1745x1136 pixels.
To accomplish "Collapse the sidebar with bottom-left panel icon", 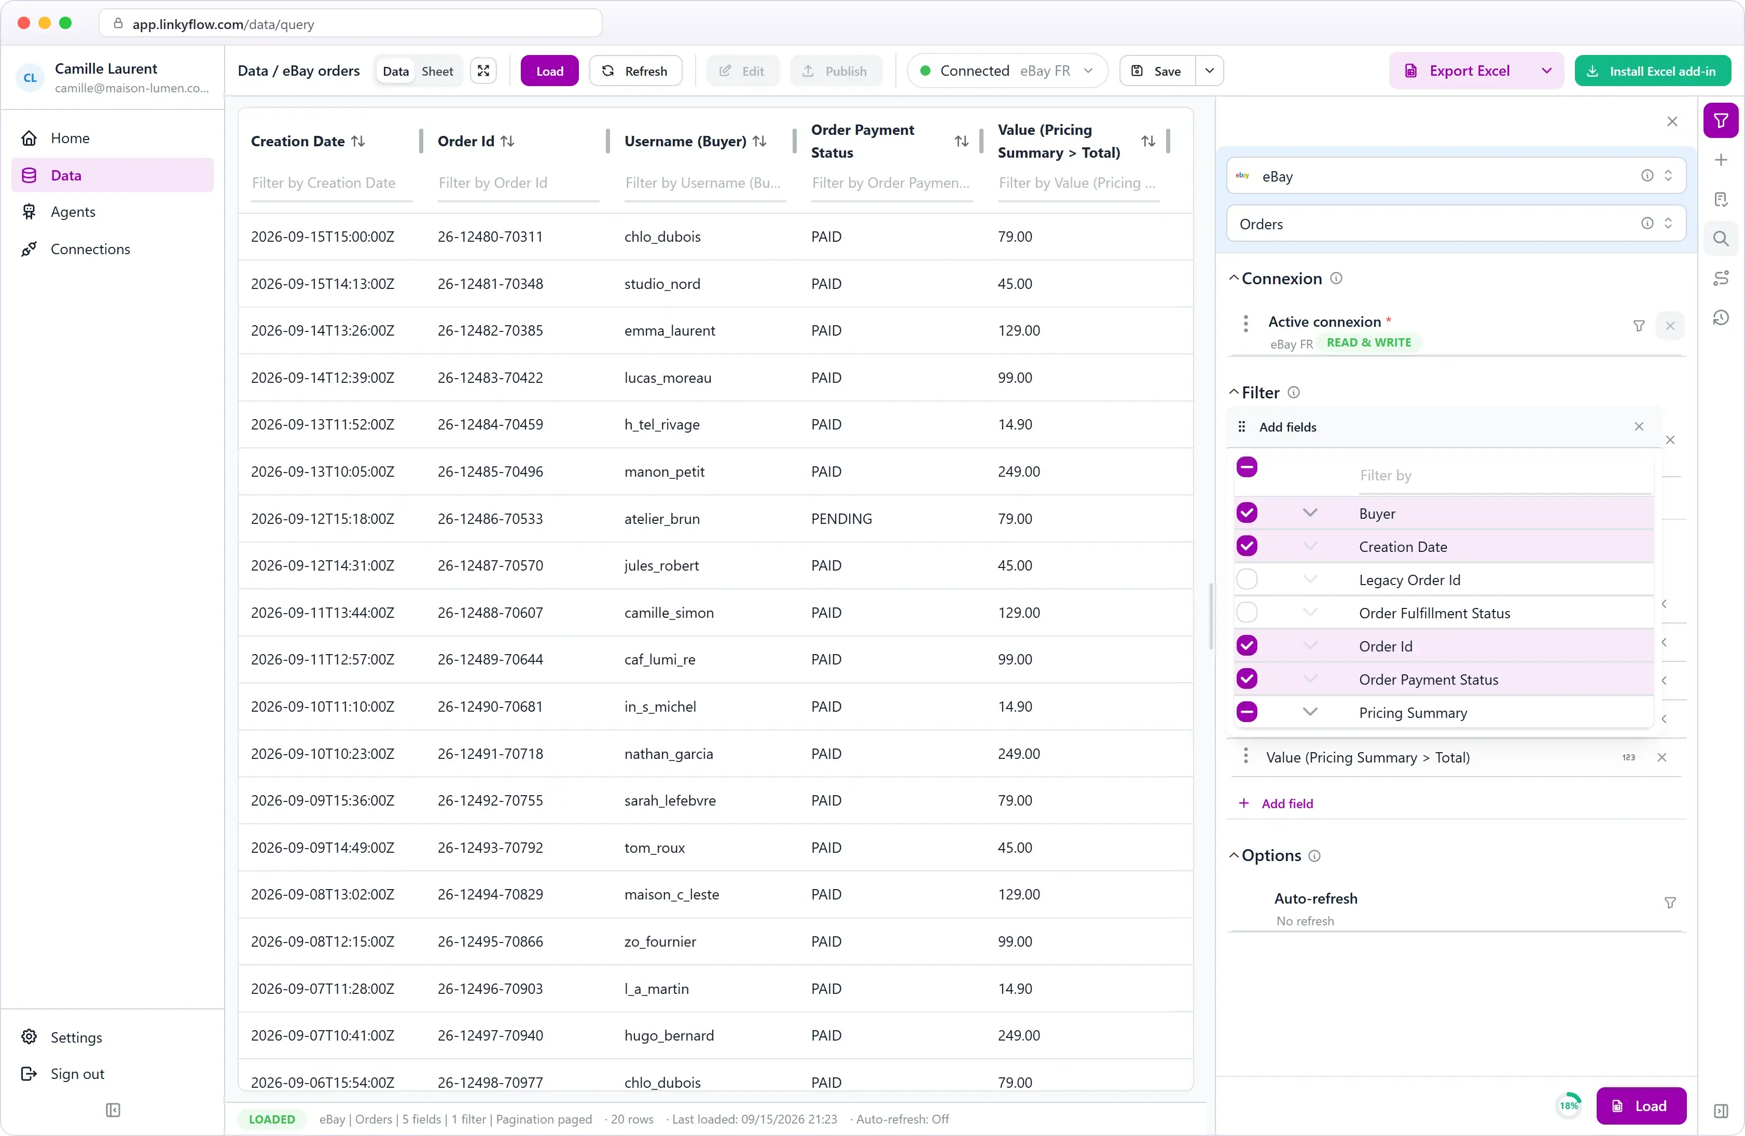I will click(x=113, y=1111).
